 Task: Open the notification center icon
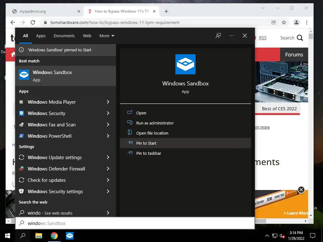coord(313,236)
